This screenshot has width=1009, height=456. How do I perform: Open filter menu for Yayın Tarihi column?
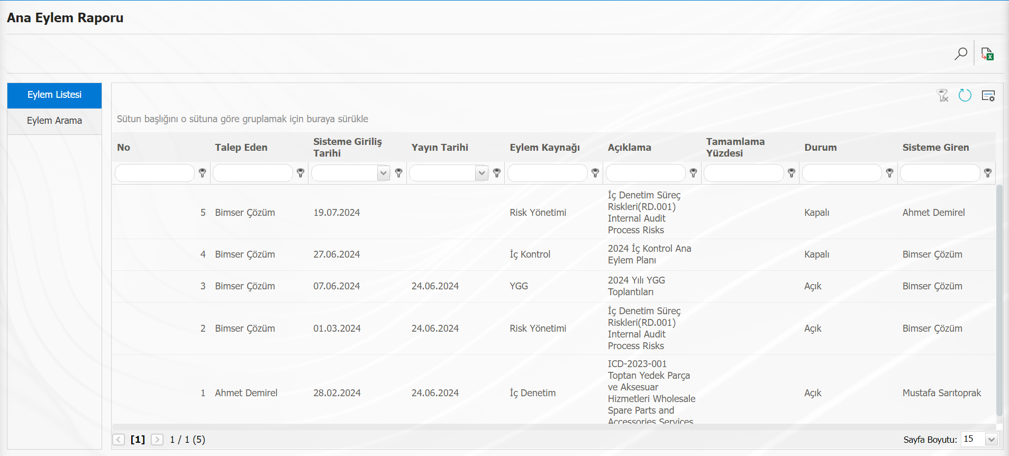[497, 173]
